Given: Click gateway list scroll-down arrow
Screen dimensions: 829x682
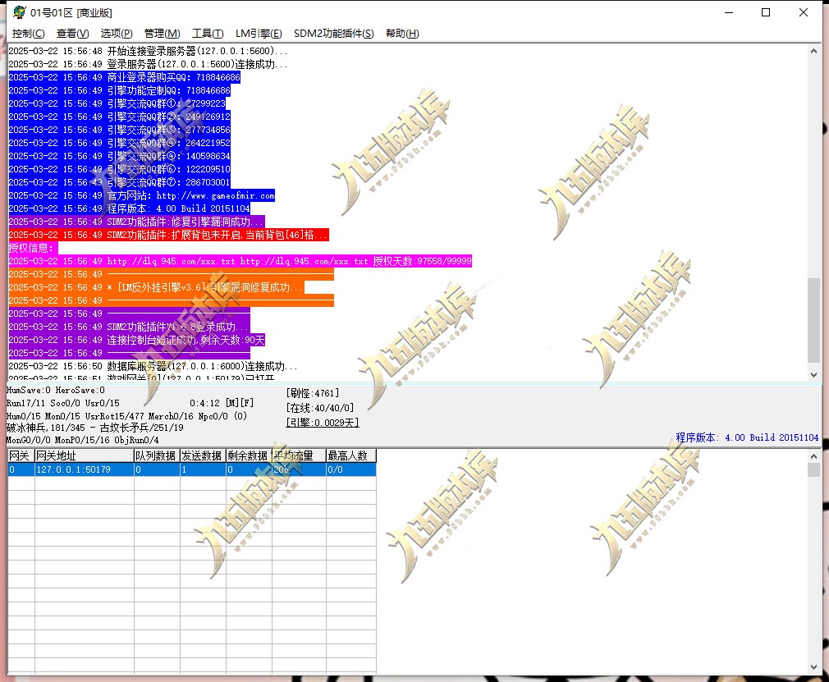Looking at the screenshot, I should pyautogui.click(x=813, y=667).
